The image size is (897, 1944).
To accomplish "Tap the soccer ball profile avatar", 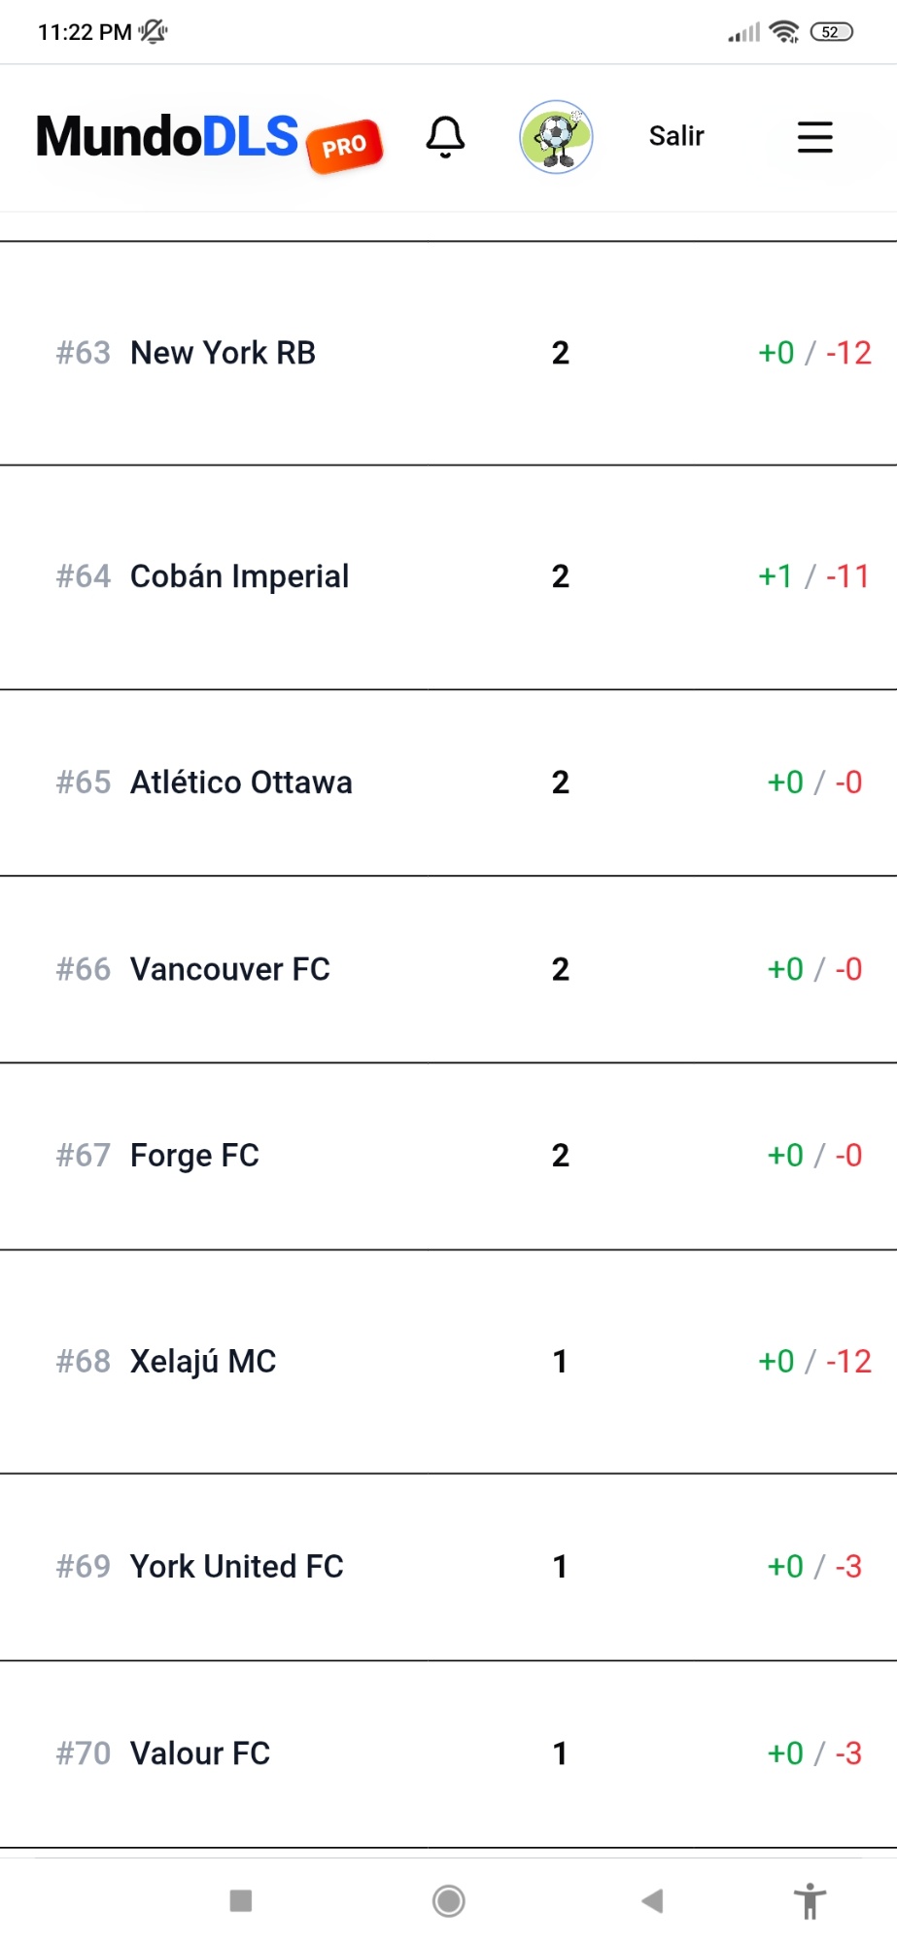I will coord(556,137).
